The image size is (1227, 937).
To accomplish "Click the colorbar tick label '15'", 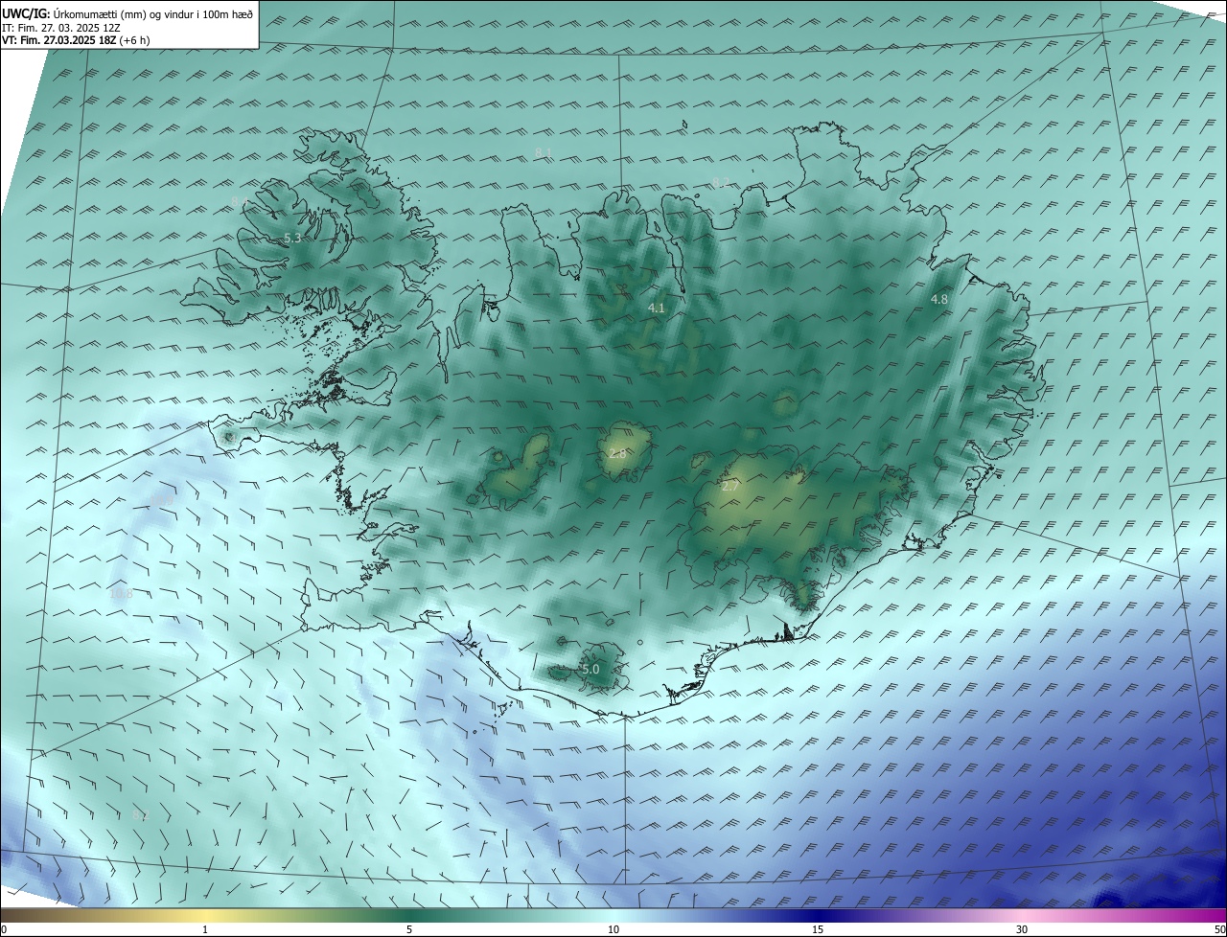I will (x=818, y=929).
